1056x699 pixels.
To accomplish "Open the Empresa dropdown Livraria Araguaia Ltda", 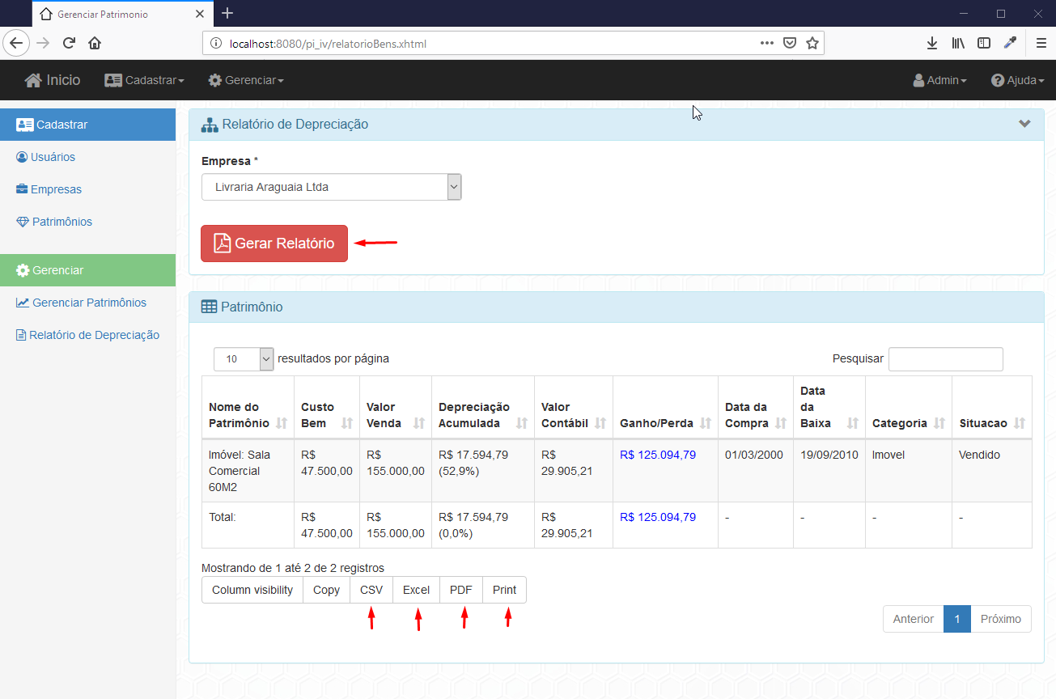I will (332, 187).
